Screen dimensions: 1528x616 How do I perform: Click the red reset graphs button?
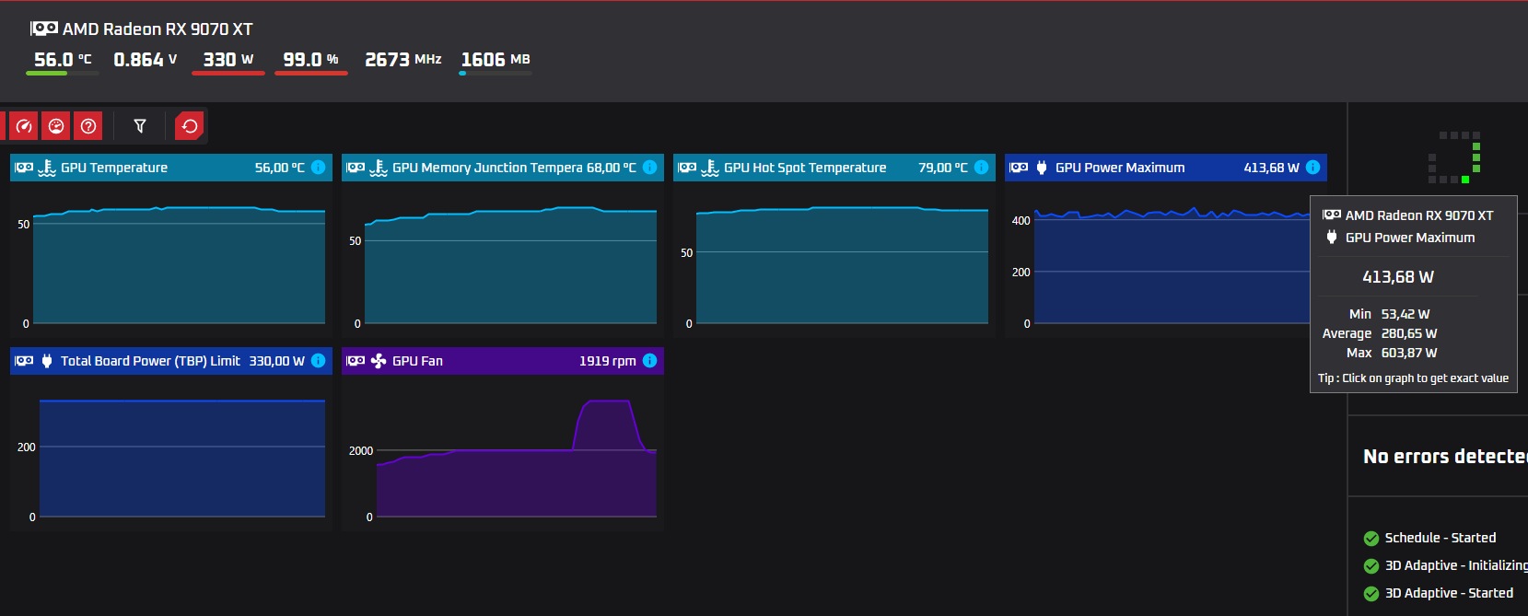[x=190, y=126]
